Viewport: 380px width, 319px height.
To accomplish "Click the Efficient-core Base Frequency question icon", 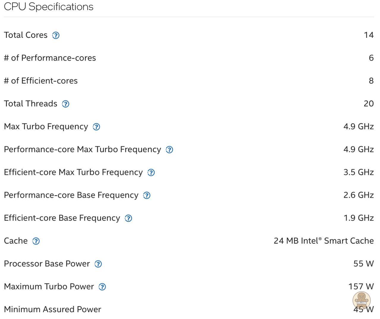I will point(128,218).
